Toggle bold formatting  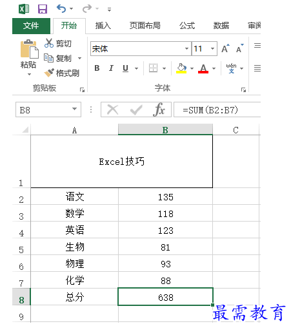pyautogui.click(x=97, y=68)
